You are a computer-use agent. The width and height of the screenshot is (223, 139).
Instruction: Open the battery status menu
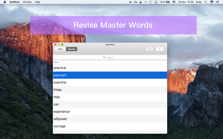tap(165, 2)
